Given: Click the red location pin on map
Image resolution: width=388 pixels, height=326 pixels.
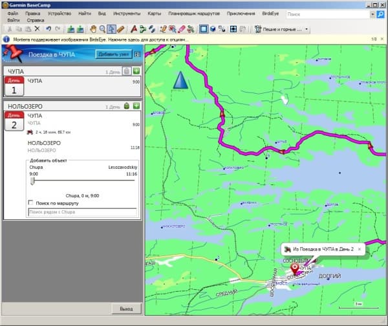Looking at the screenshot, I should [x=295, y=268].
